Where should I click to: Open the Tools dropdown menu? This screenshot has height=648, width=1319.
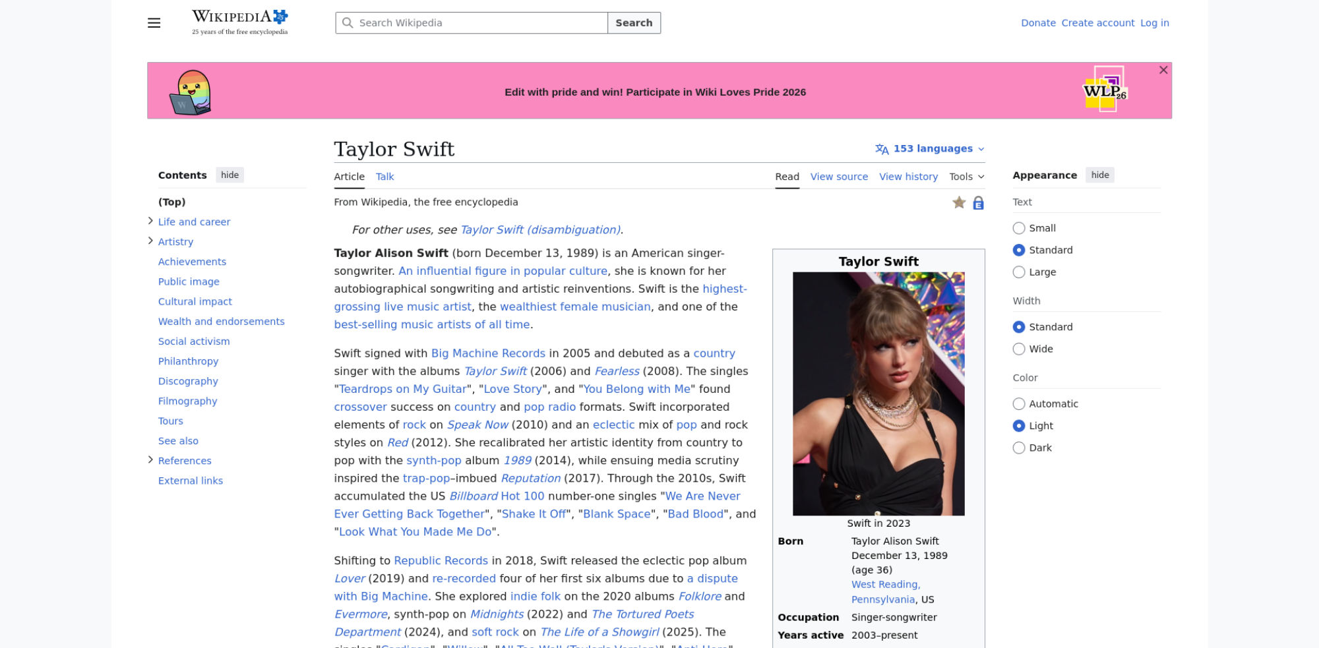point(967,177)
